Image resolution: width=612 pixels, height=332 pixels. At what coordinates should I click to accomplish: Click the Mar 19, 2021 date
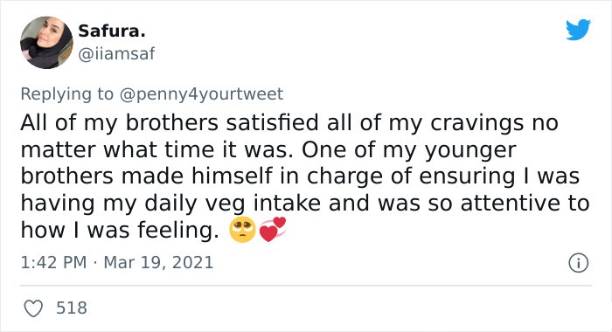(158, 262)
